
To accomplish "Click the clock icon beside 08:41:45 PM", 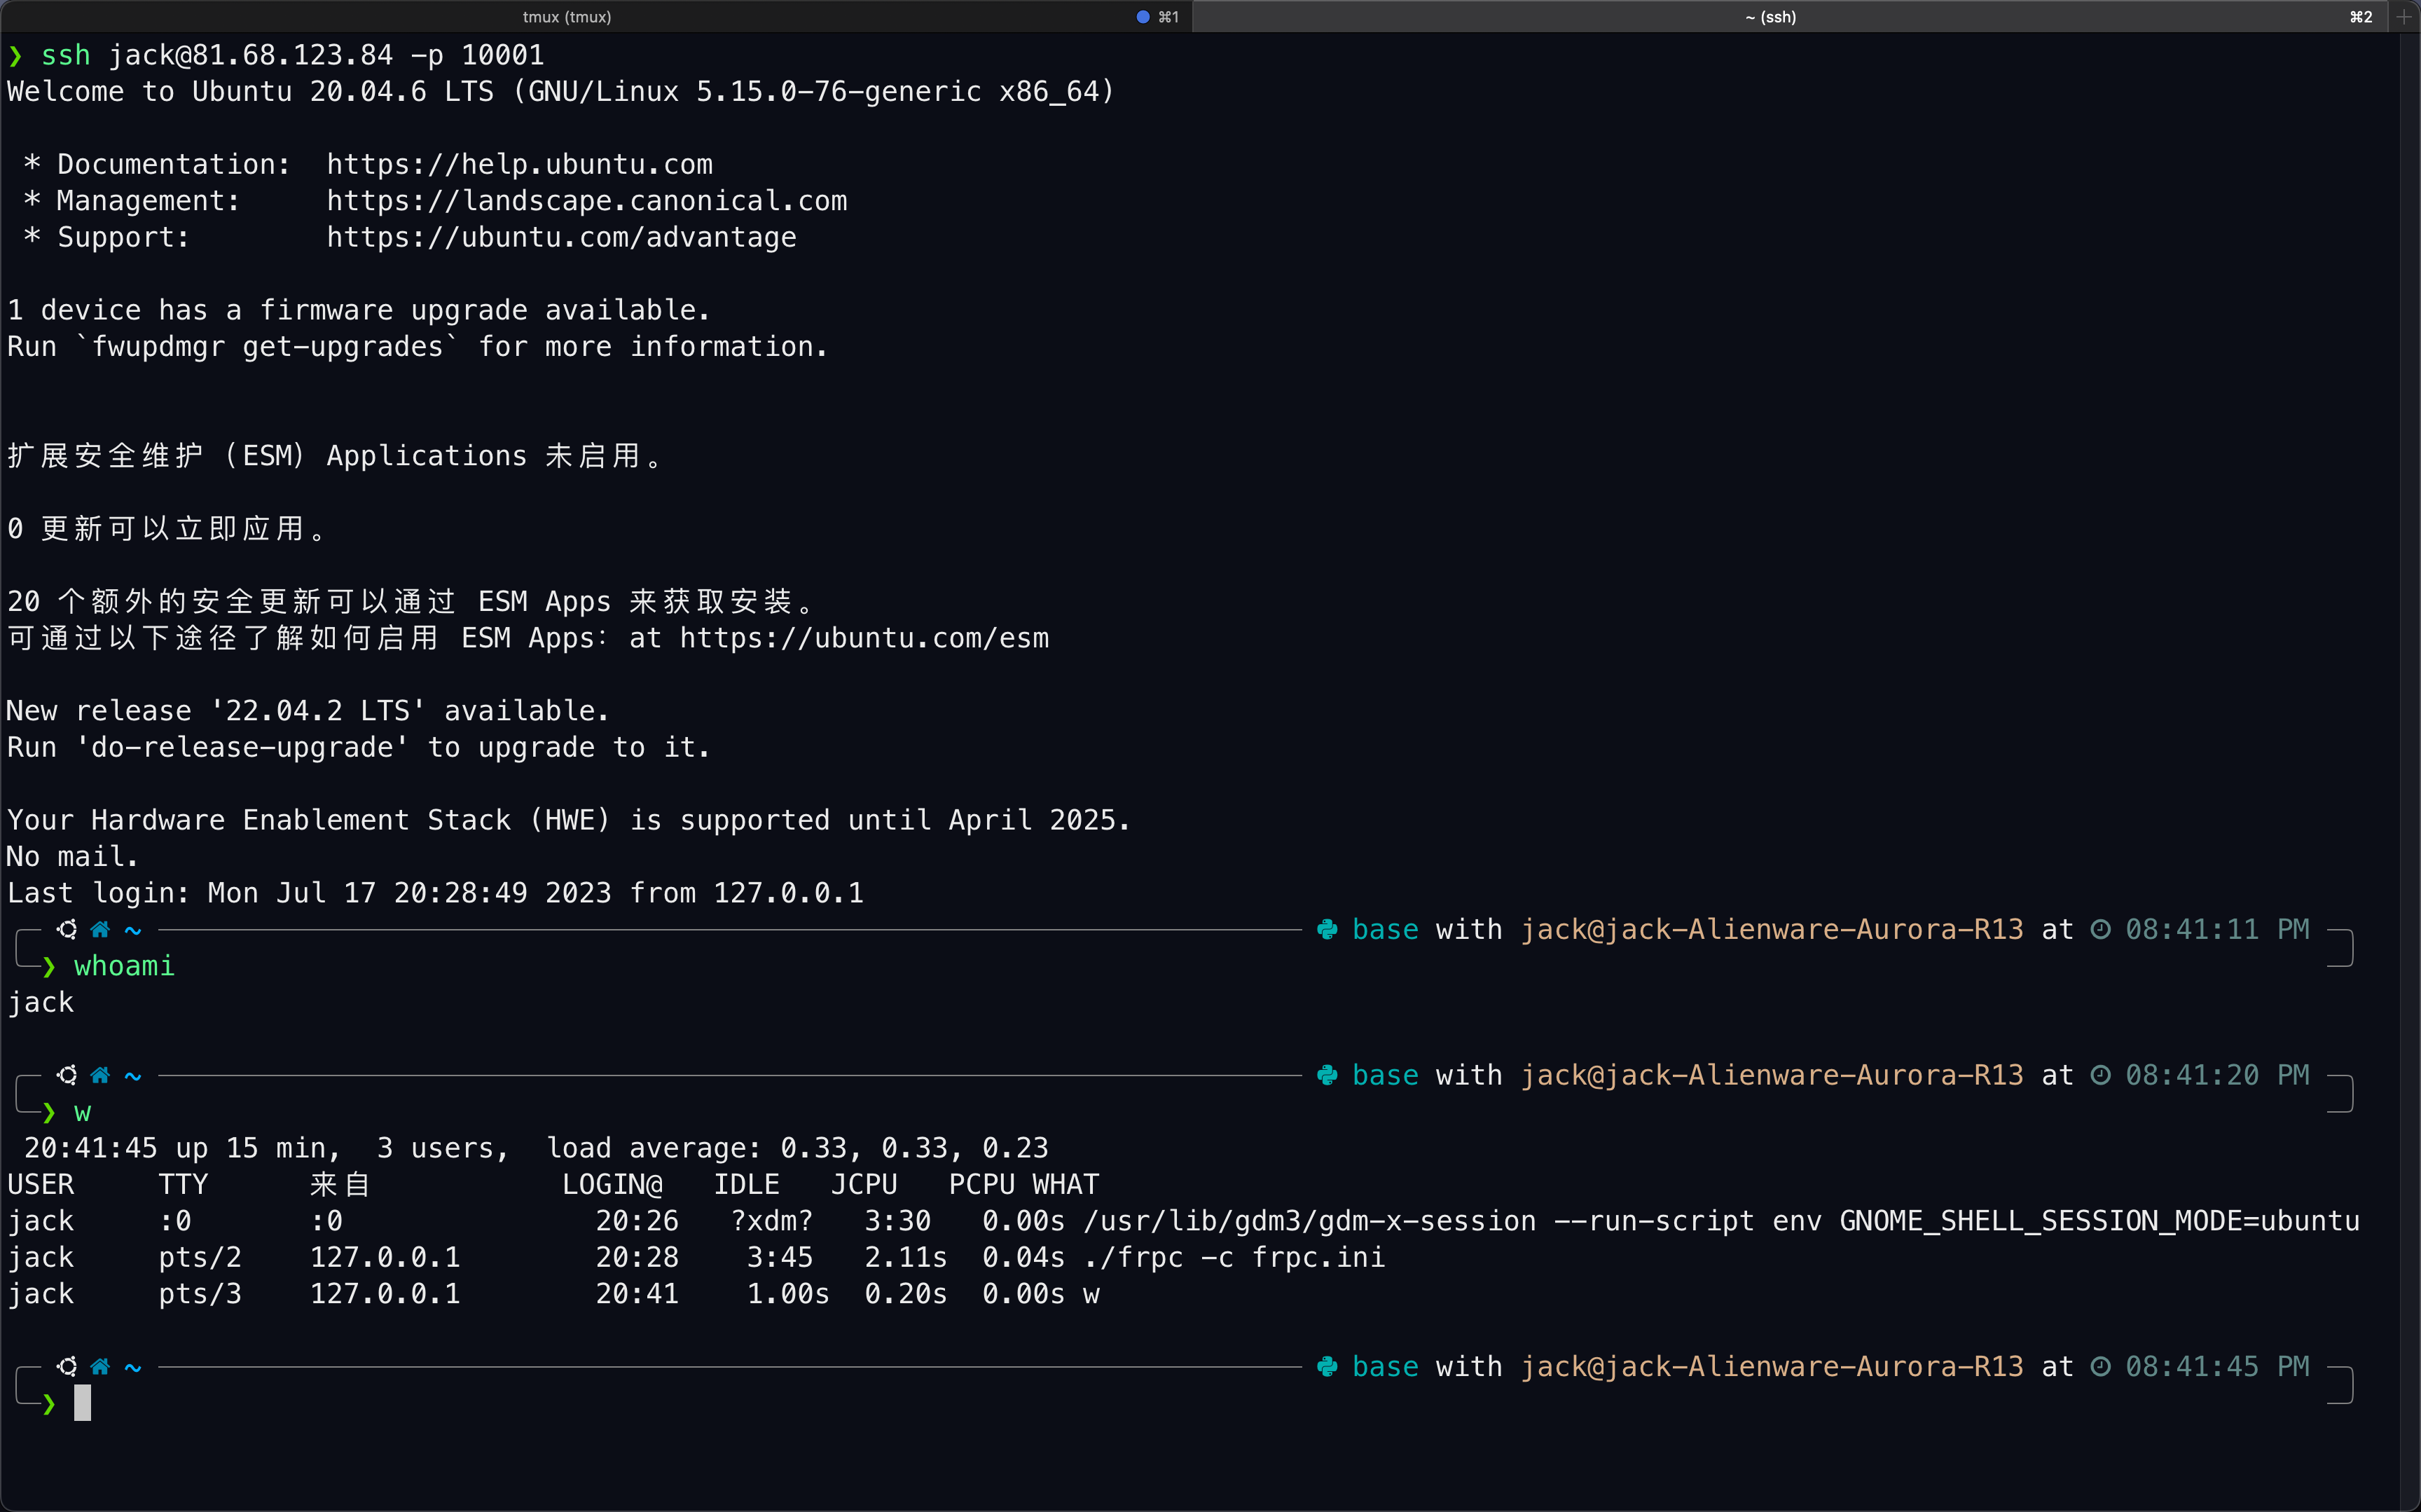I will 2100,1366.
